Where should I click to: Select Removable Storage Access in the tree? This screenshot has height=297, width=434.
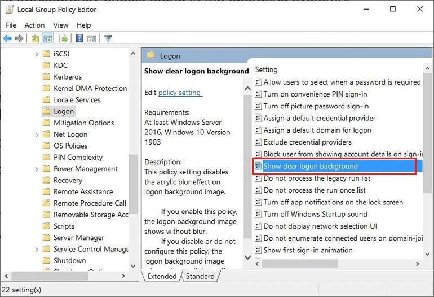(x=91, y=215)
